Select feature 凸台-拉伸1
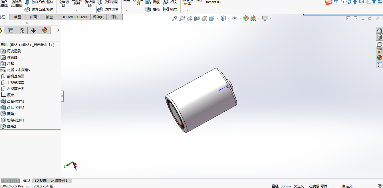Screen dimensions: 383x188 click(x=13, y=101)
